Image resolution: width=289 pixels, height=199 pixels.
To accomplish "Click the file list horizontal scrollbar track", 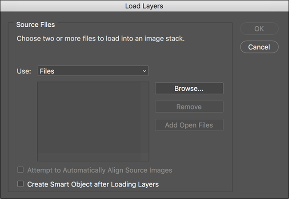I will pyautogui.click(x=89, y=157).
